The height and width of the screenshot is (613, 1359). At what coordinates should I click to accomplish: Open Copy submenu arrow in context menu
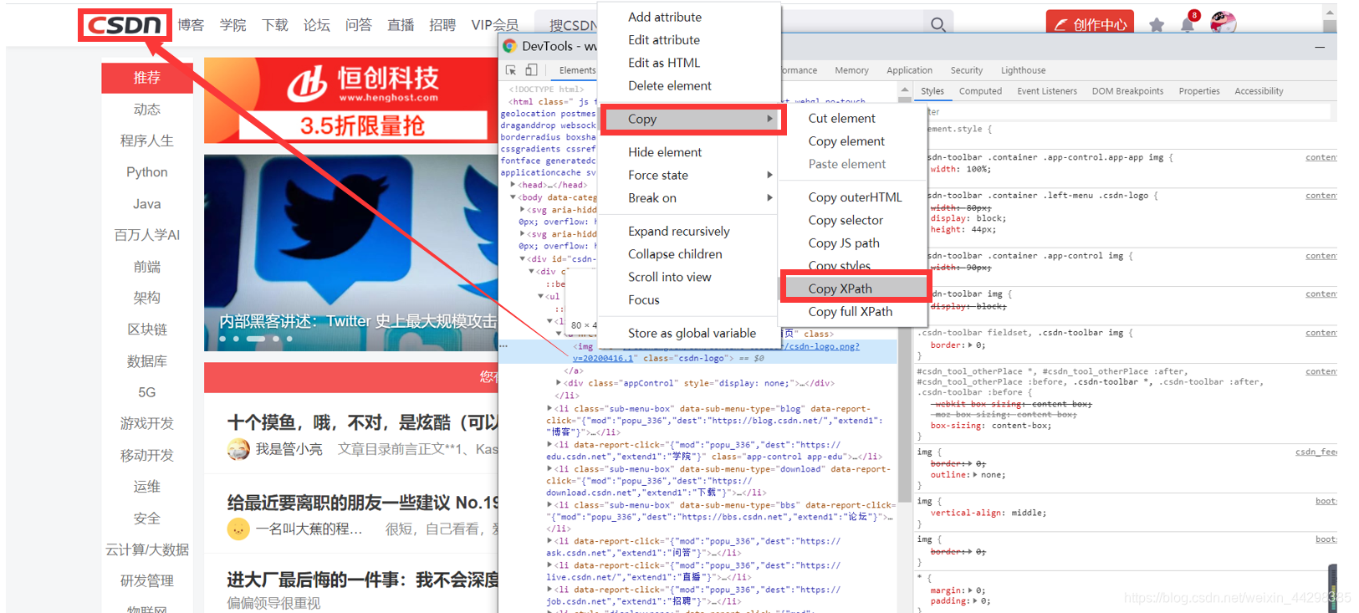[769, 119]
